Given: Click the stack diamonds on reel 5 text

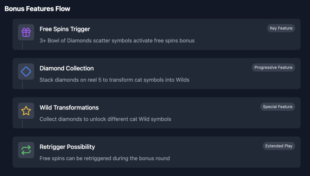Looking at the screenshot, I should (114, 80).
